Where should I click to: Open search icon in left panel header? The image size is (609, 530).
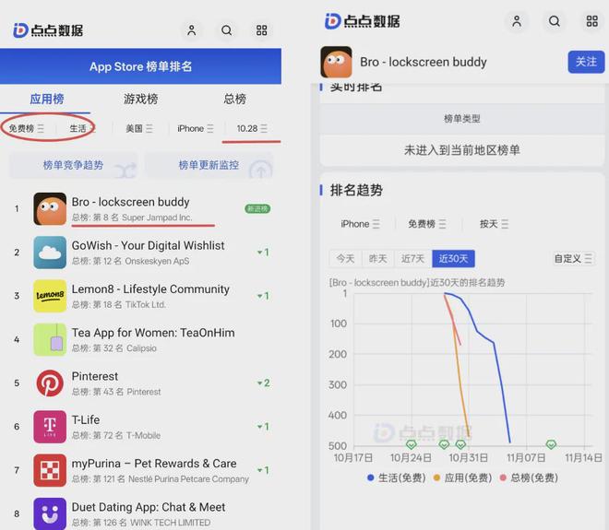226,30
